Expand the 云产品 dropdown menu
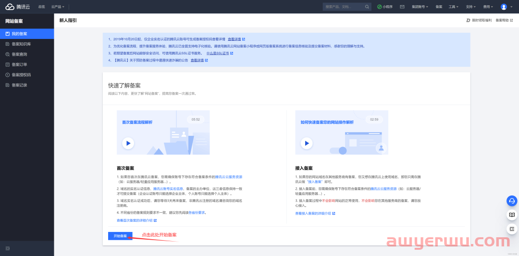The image size is (519, 256). (x=58, y=7)
